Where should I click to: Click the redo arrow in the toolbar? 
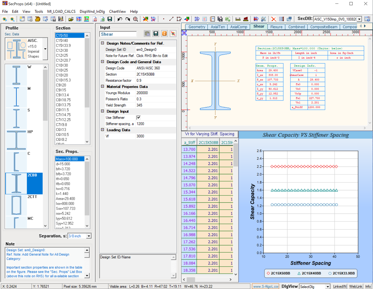tap(127, 19)
